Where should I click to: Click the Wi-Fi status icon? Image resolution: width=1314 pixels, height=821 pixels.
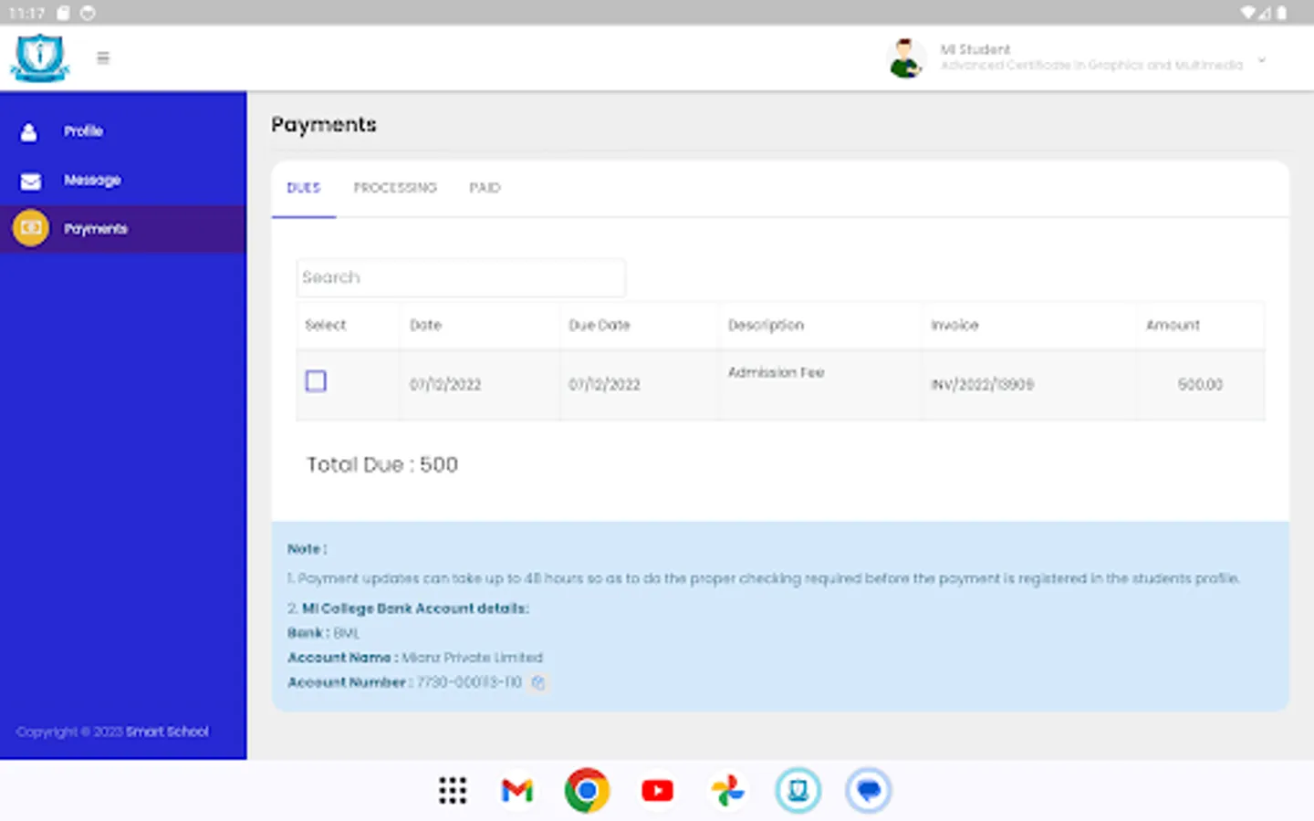tap(1247, 13)
